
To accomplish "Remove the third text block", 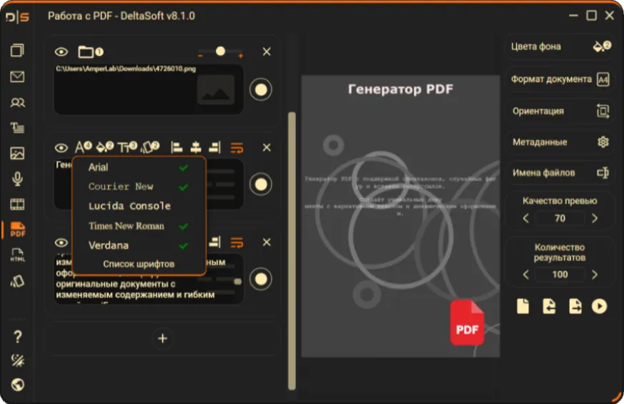I will 267,242.
